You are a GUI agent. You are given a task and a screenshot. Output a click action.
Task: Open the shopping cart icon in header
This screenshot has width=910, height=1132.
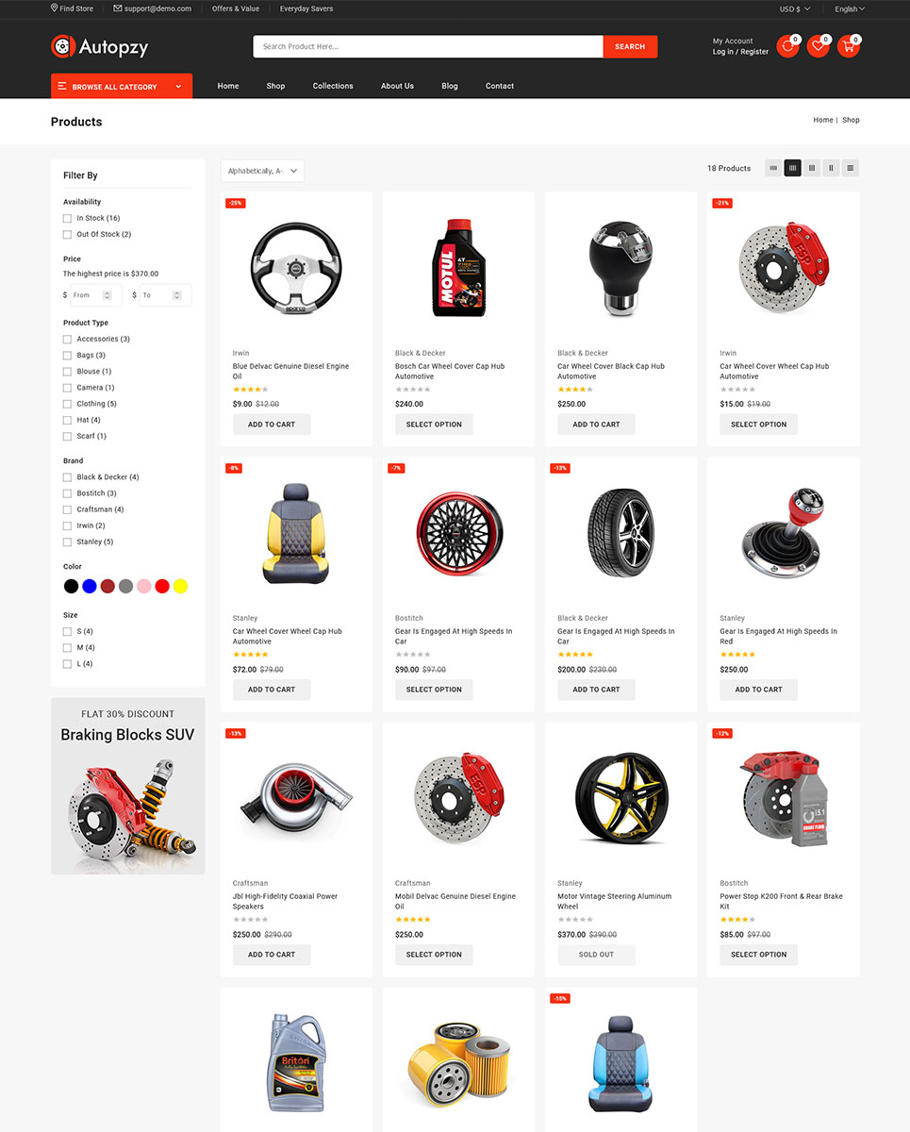click(x=848, y=46)
